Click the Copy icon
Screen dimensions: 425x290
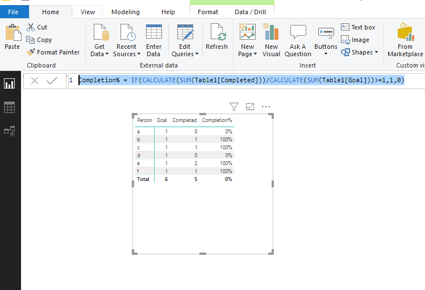click(x=30, y=40)
